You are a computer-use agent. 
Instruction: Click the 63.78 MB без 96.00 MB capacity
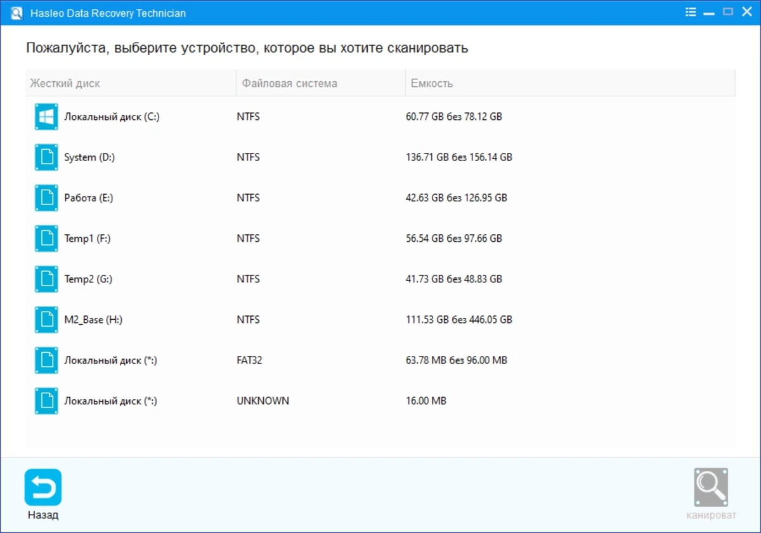457,360
